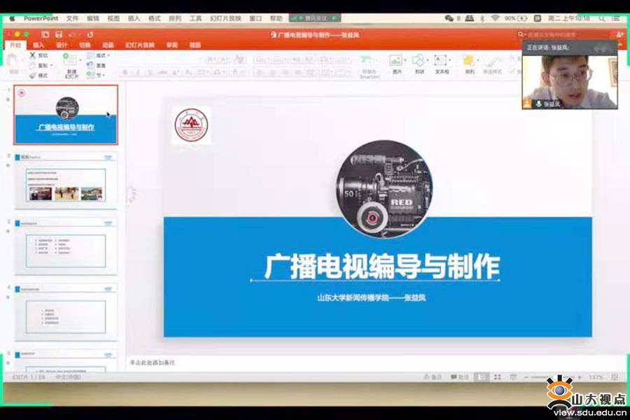
Task: Collapse the ribbon with chevron
Action: (x=620, y=45)
